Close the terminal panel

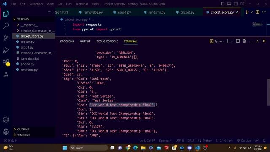coord(264,41)
